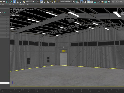124x93 pixels.
Task: Click the ViewCube in the viewport corner
Action: coord(122,14)
